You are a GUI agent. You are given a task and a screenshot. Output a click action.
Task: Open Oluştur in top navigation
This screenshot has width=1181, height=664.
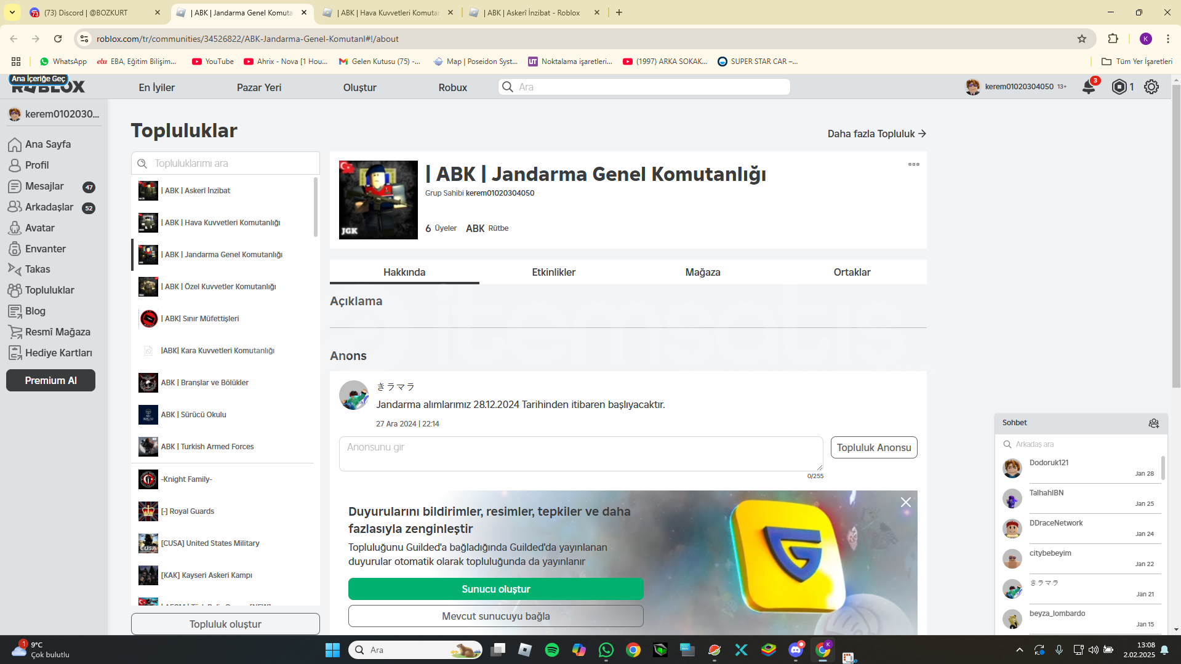(x=359, y=87)
